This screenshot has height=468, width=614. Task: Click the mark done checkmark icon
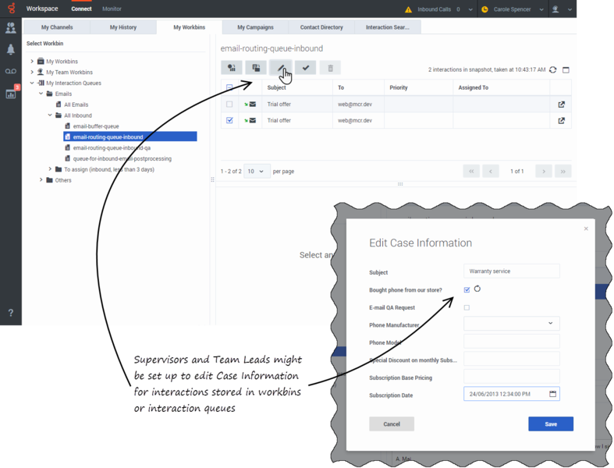(305, 68)
